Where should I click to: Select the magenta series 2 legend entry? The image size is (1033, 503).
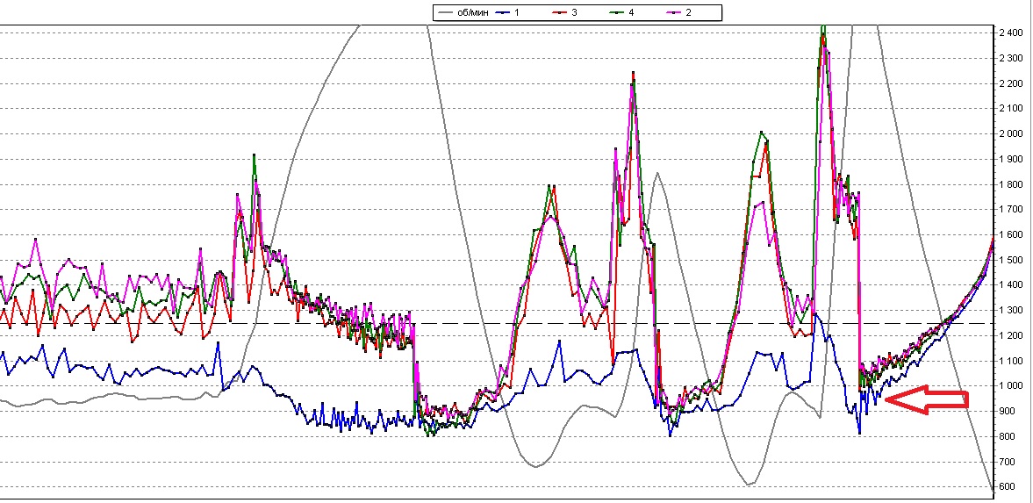[x=677, y=12]
